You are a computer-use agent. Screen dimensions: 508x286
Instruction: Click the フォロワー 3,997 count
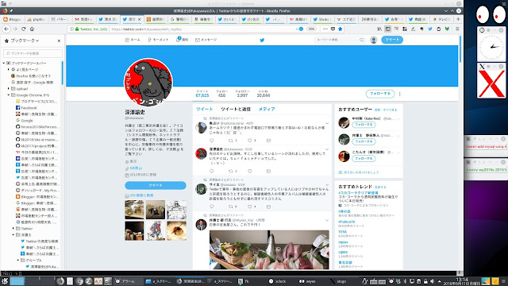pyautogui.click(x=242, y=94)
